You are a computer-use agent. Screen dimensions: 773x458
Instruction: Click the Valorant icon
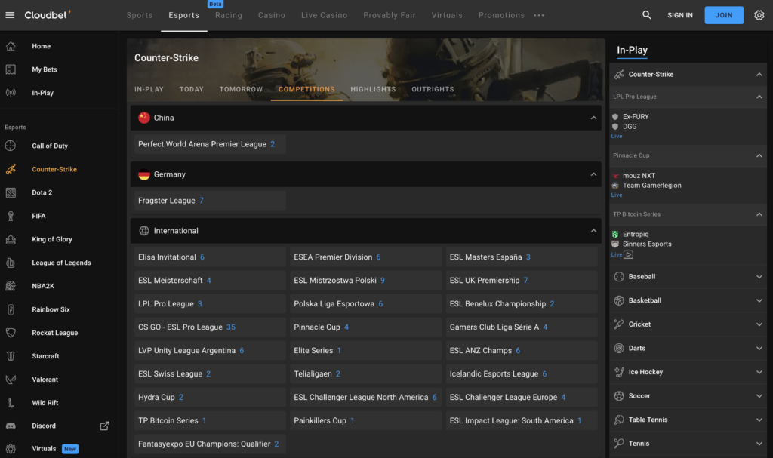click(x=11, y=379)
